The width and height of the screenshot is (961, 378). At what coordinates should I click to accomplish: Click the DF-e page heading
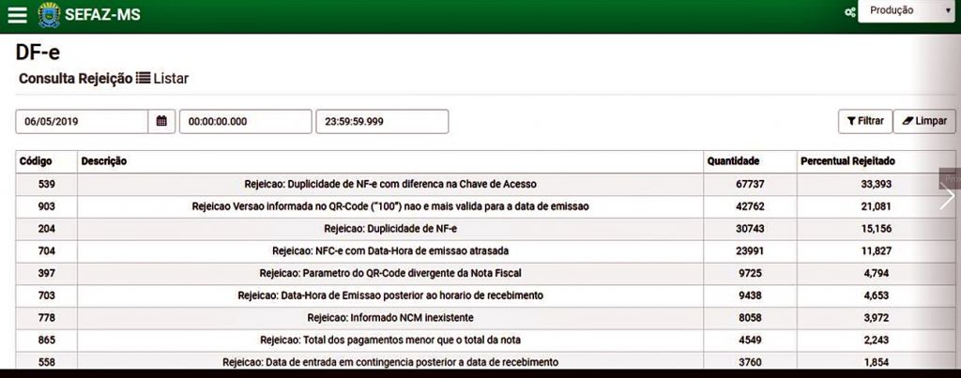[x=38, y=53]
